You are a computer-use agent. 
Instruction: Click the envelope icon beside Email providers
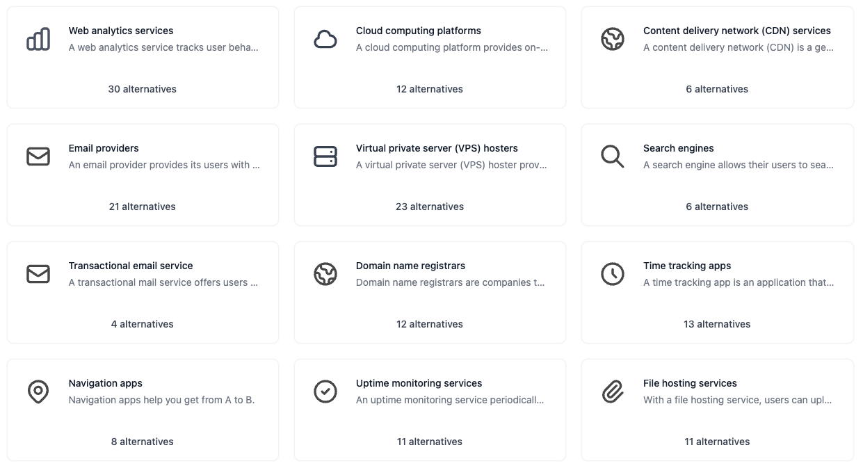38,156
